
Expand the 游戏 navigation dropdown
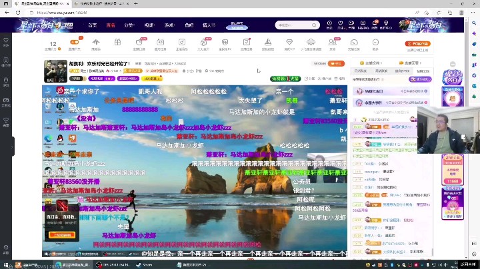(x=169, y=25)
